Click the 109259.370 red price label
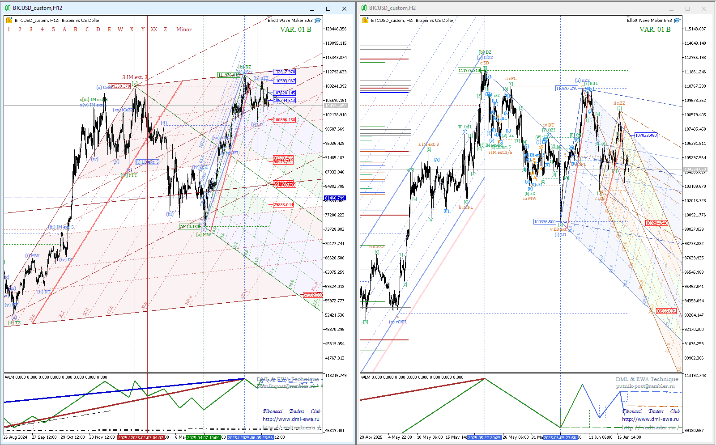Image resolution: width=716 pixels, height=445 pixels. point(119,86)
